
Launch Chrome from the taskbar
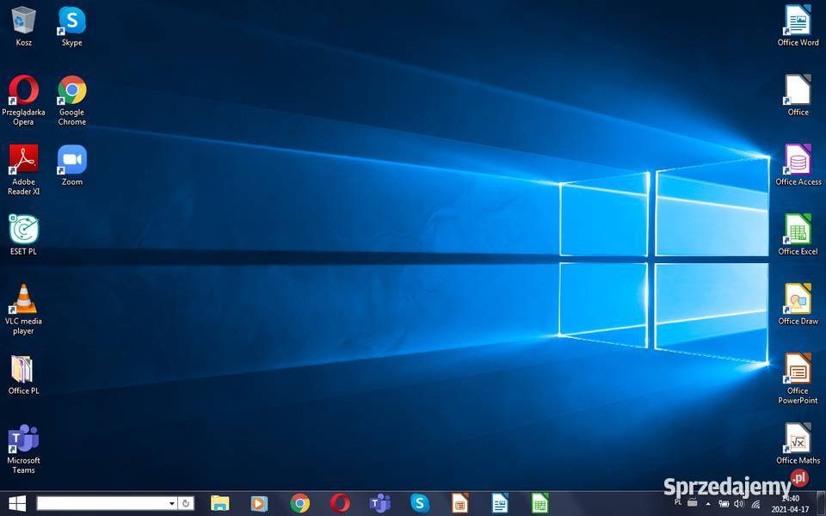click(x=299, y=503)
